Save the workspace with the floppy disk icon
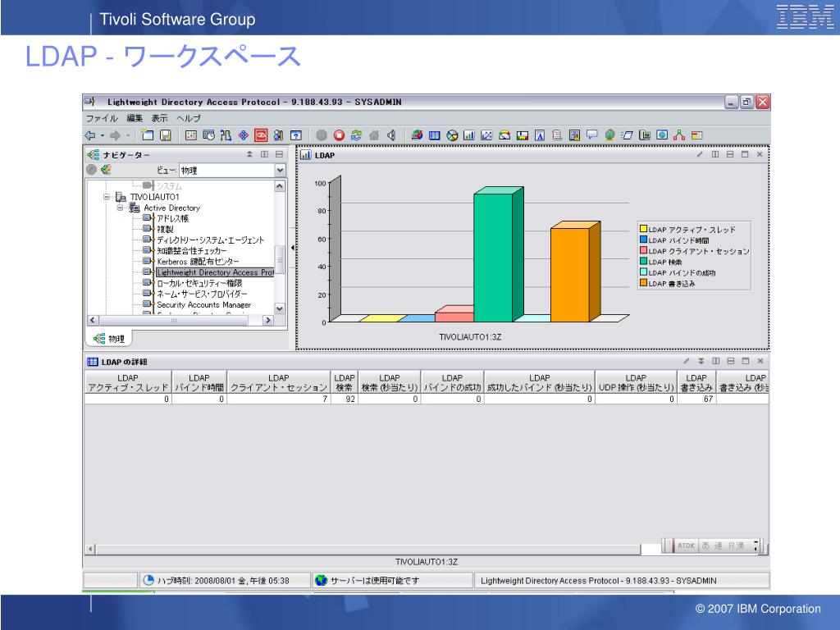The height and width of the screenshot is (630, 840). (166, 135)
